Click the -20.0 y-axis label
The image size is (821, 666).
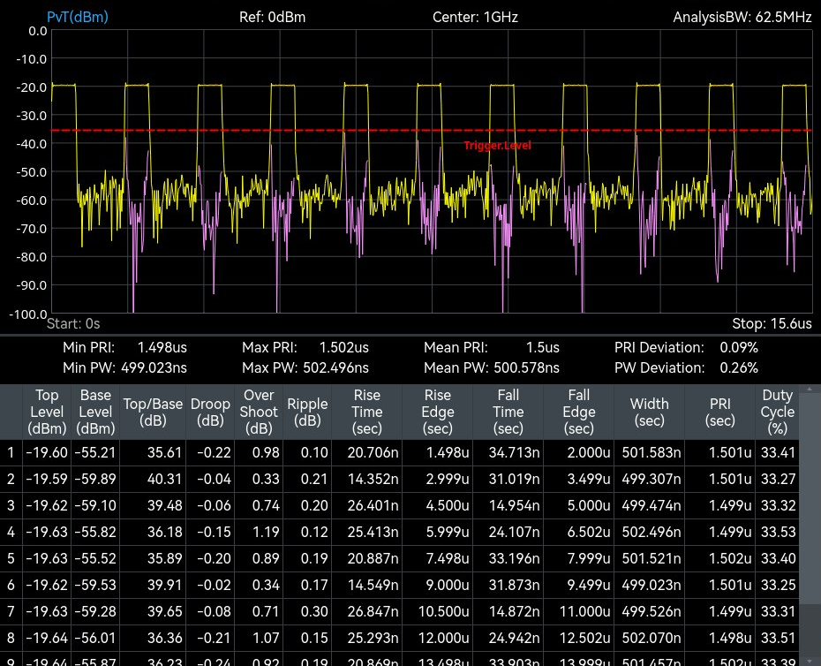click(32, 87)
